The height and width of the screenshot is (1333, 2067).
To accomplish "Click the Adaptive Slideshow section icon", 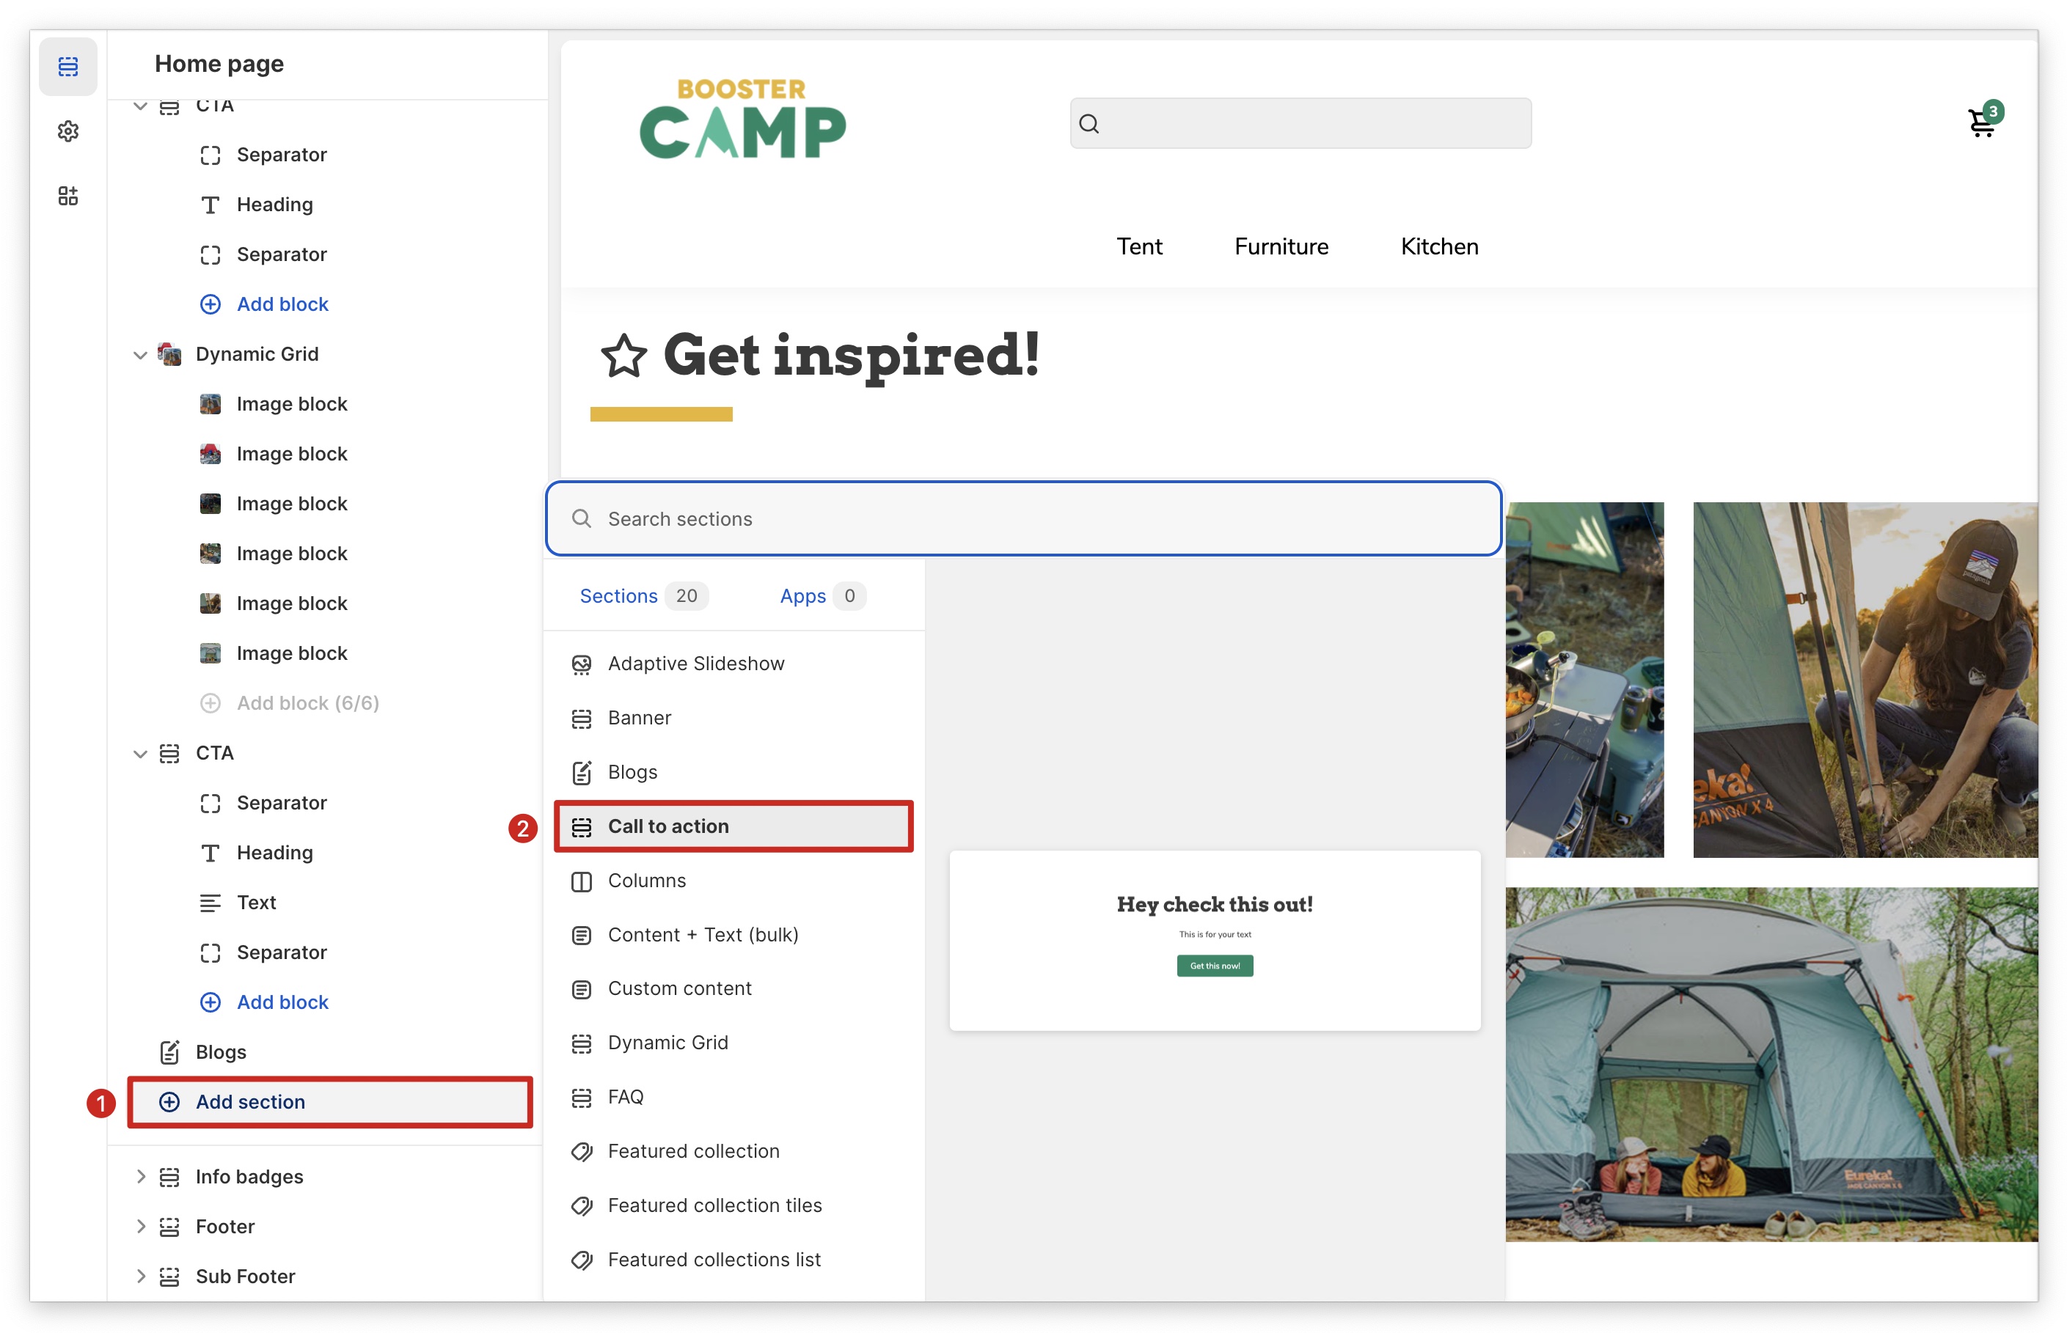I will pos(581,664).
